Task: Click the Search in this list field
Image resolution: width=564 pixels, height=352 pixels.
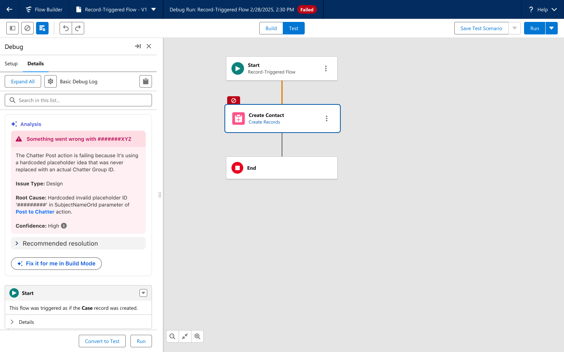Action: coord(78,100)
